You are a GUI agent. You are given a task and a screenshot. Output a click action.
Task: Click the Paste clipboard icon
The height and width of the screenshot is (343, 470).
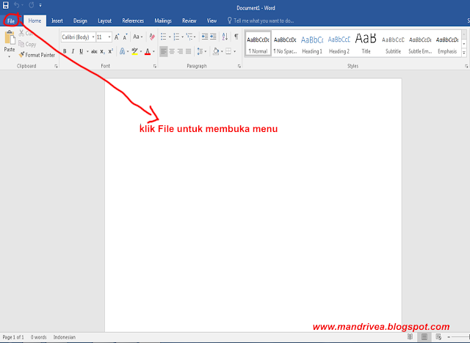point(10,37)
